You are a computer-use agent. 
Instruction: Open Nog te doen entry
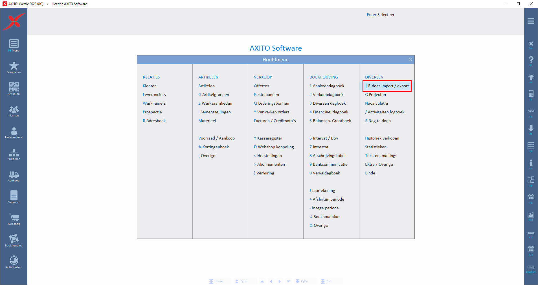click(x=378, y=121)
